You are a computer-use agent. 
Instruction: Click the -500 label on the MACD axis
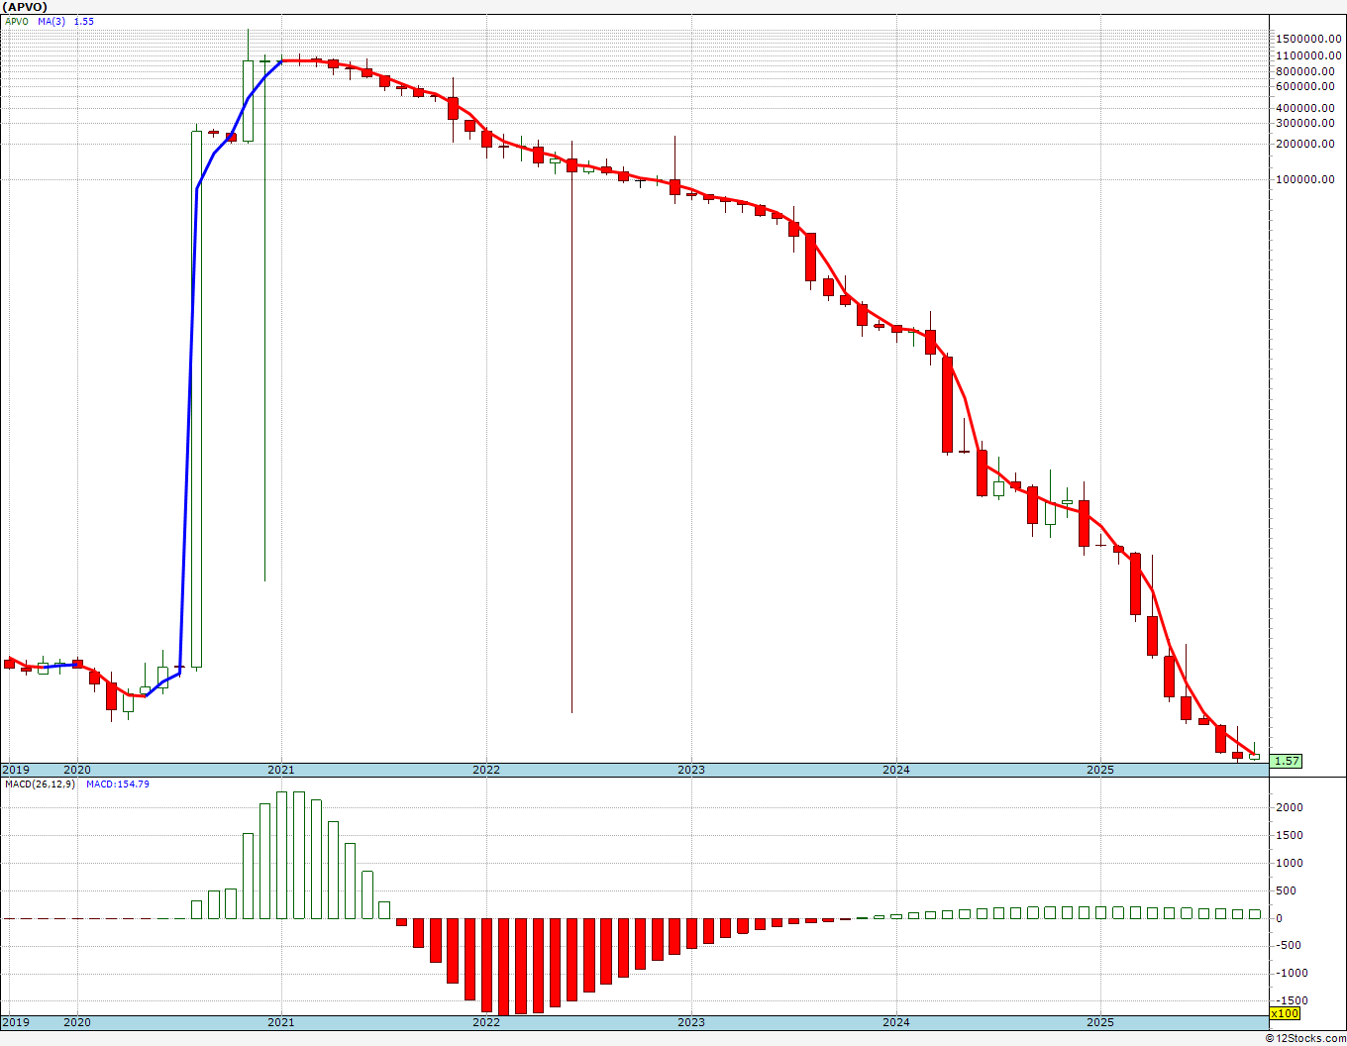click(x=1287, y=945)
